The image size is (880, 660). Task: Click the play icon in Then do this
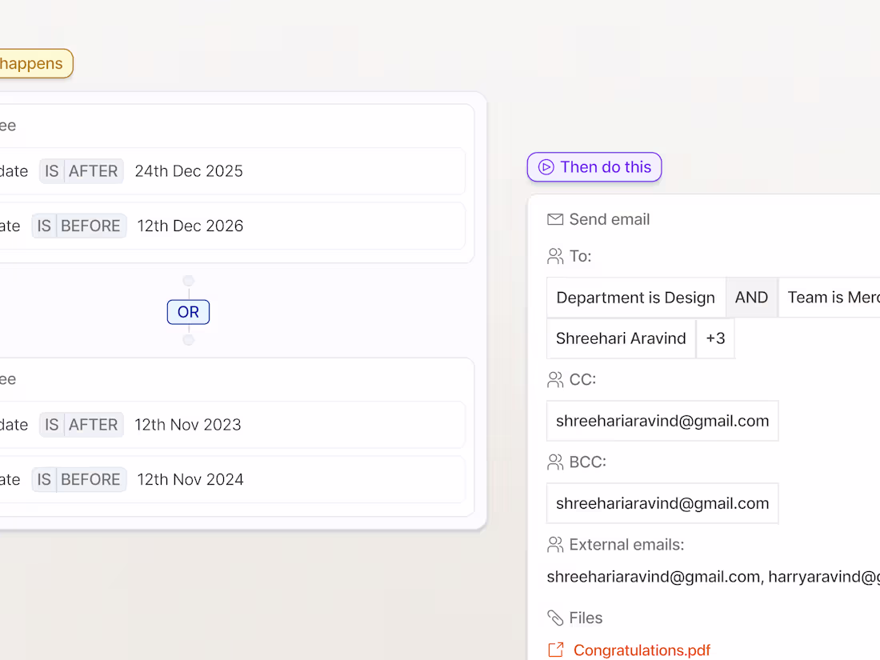coord(546,167)
